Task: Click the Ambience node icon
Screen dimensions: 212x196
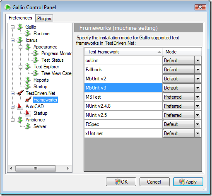Action: [x=20, y=120]
